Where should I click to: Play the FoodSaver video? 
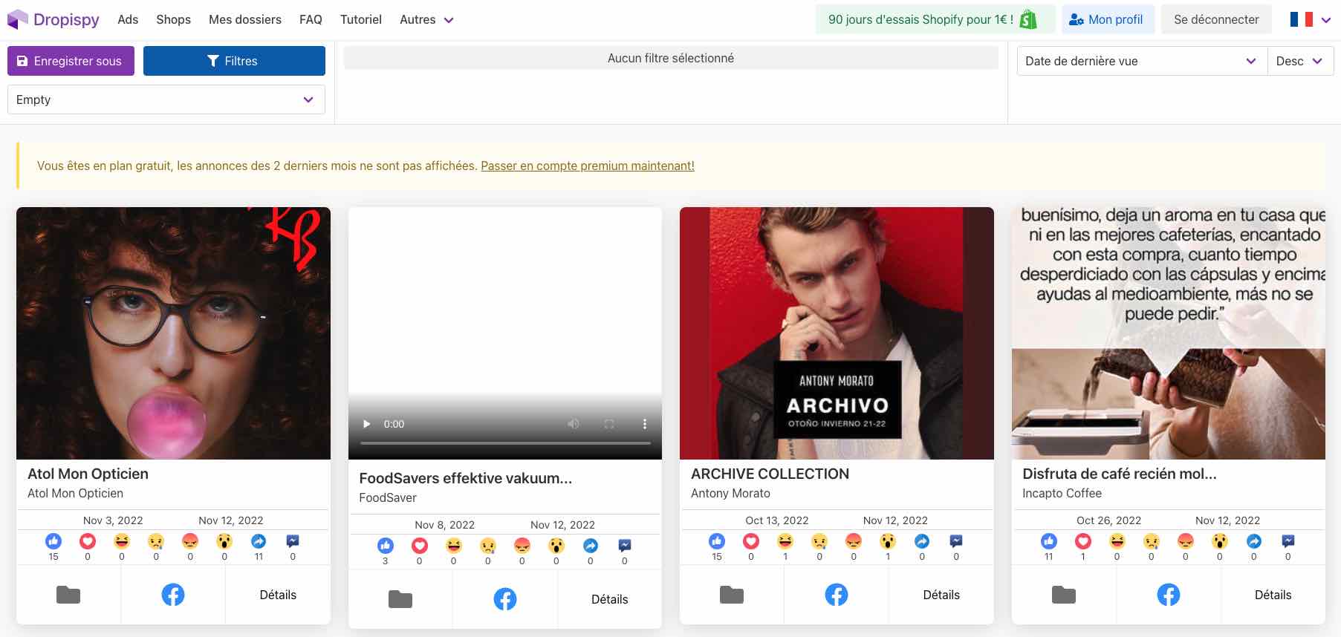pos(366,424)
